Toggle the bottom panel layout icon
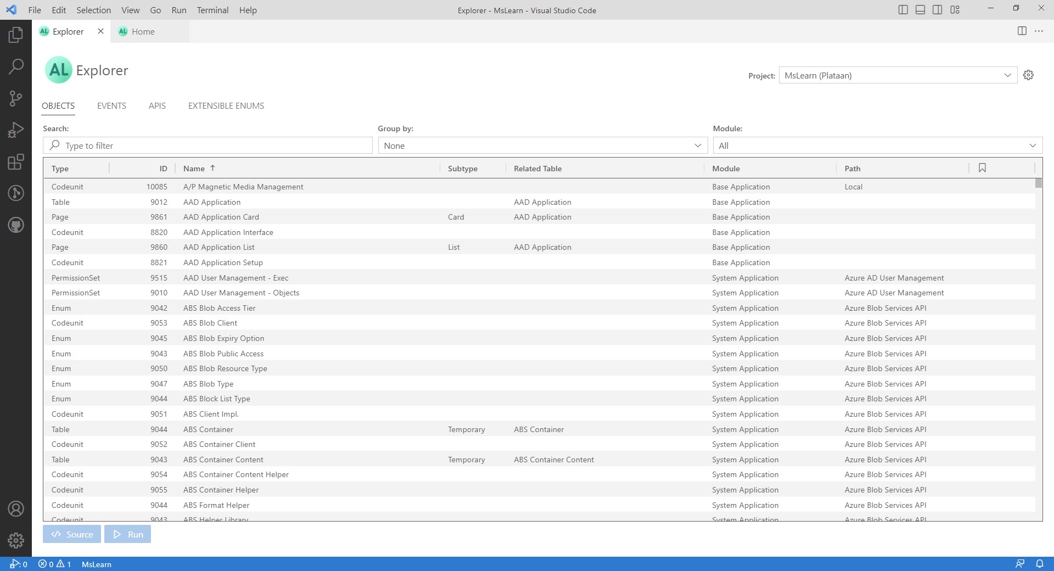 point(921,10)
